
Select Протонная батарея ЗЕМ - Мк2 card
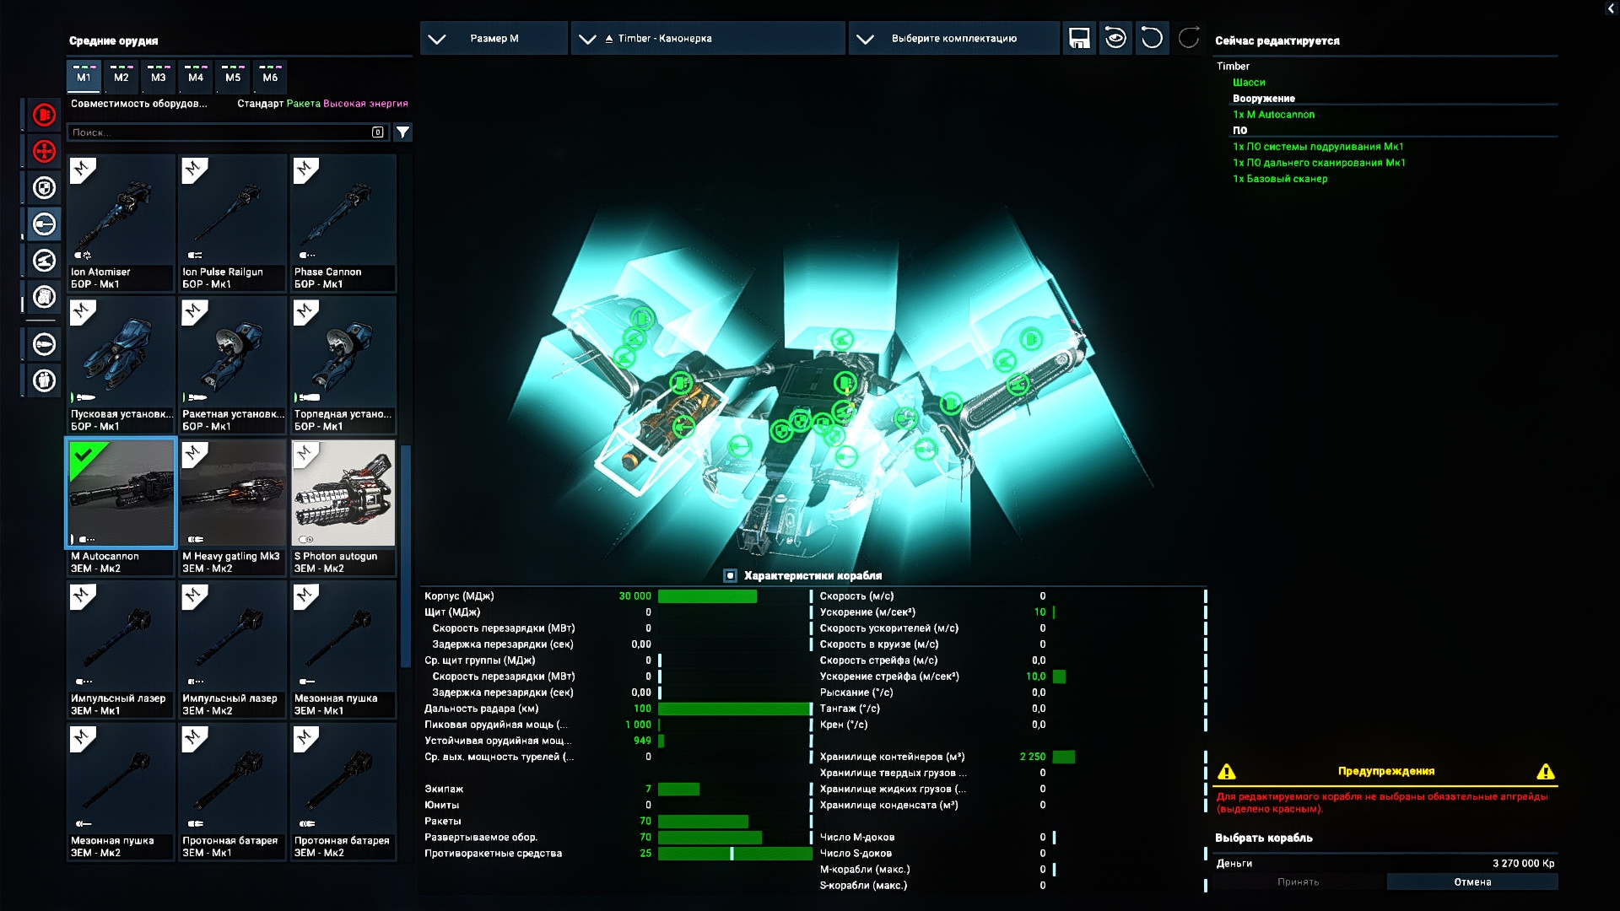343,791
